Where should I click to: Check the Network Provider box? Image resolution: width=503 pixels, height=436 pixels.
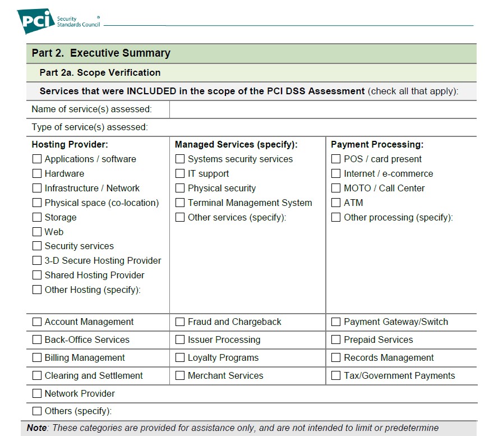click(x=37, y=393)
